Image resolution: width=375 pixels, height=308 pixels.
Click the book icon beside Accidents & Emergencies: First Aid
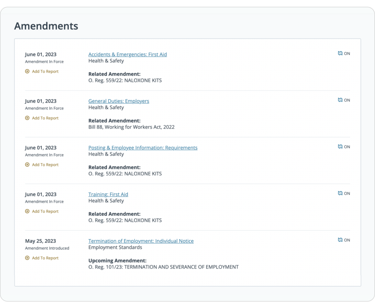tap(340, 53)
